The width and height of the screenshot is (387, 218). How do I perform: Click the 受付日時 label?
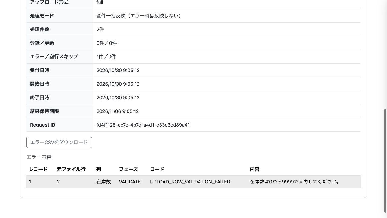pyautogui.click(x=40, y=70)
